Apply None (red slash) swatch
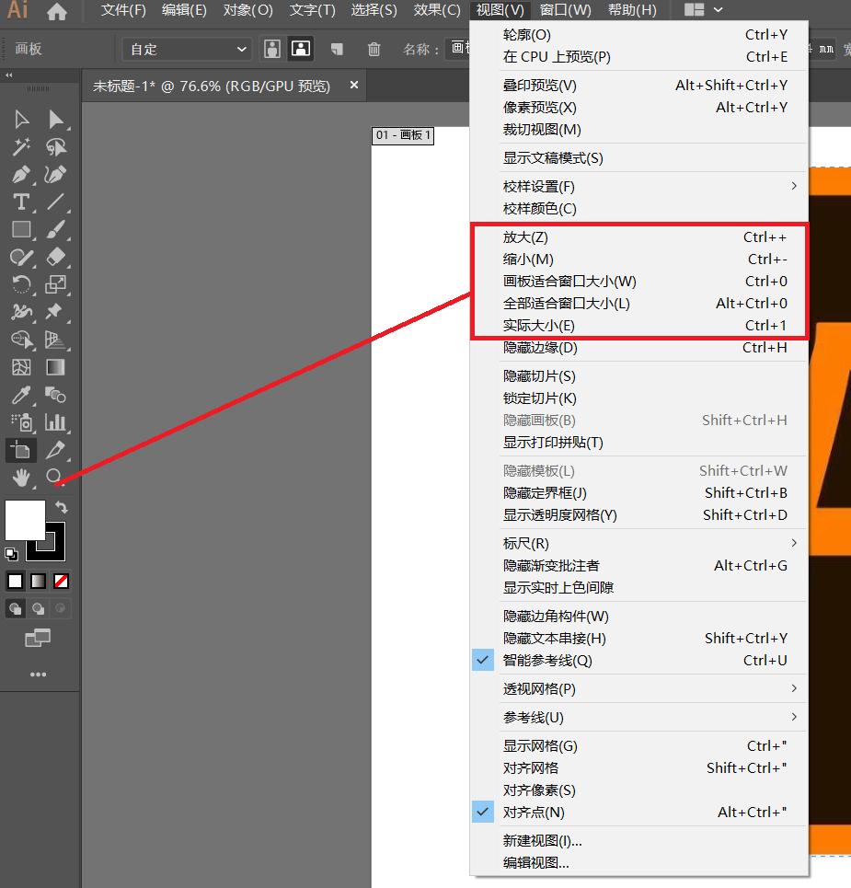 point(61,581)
